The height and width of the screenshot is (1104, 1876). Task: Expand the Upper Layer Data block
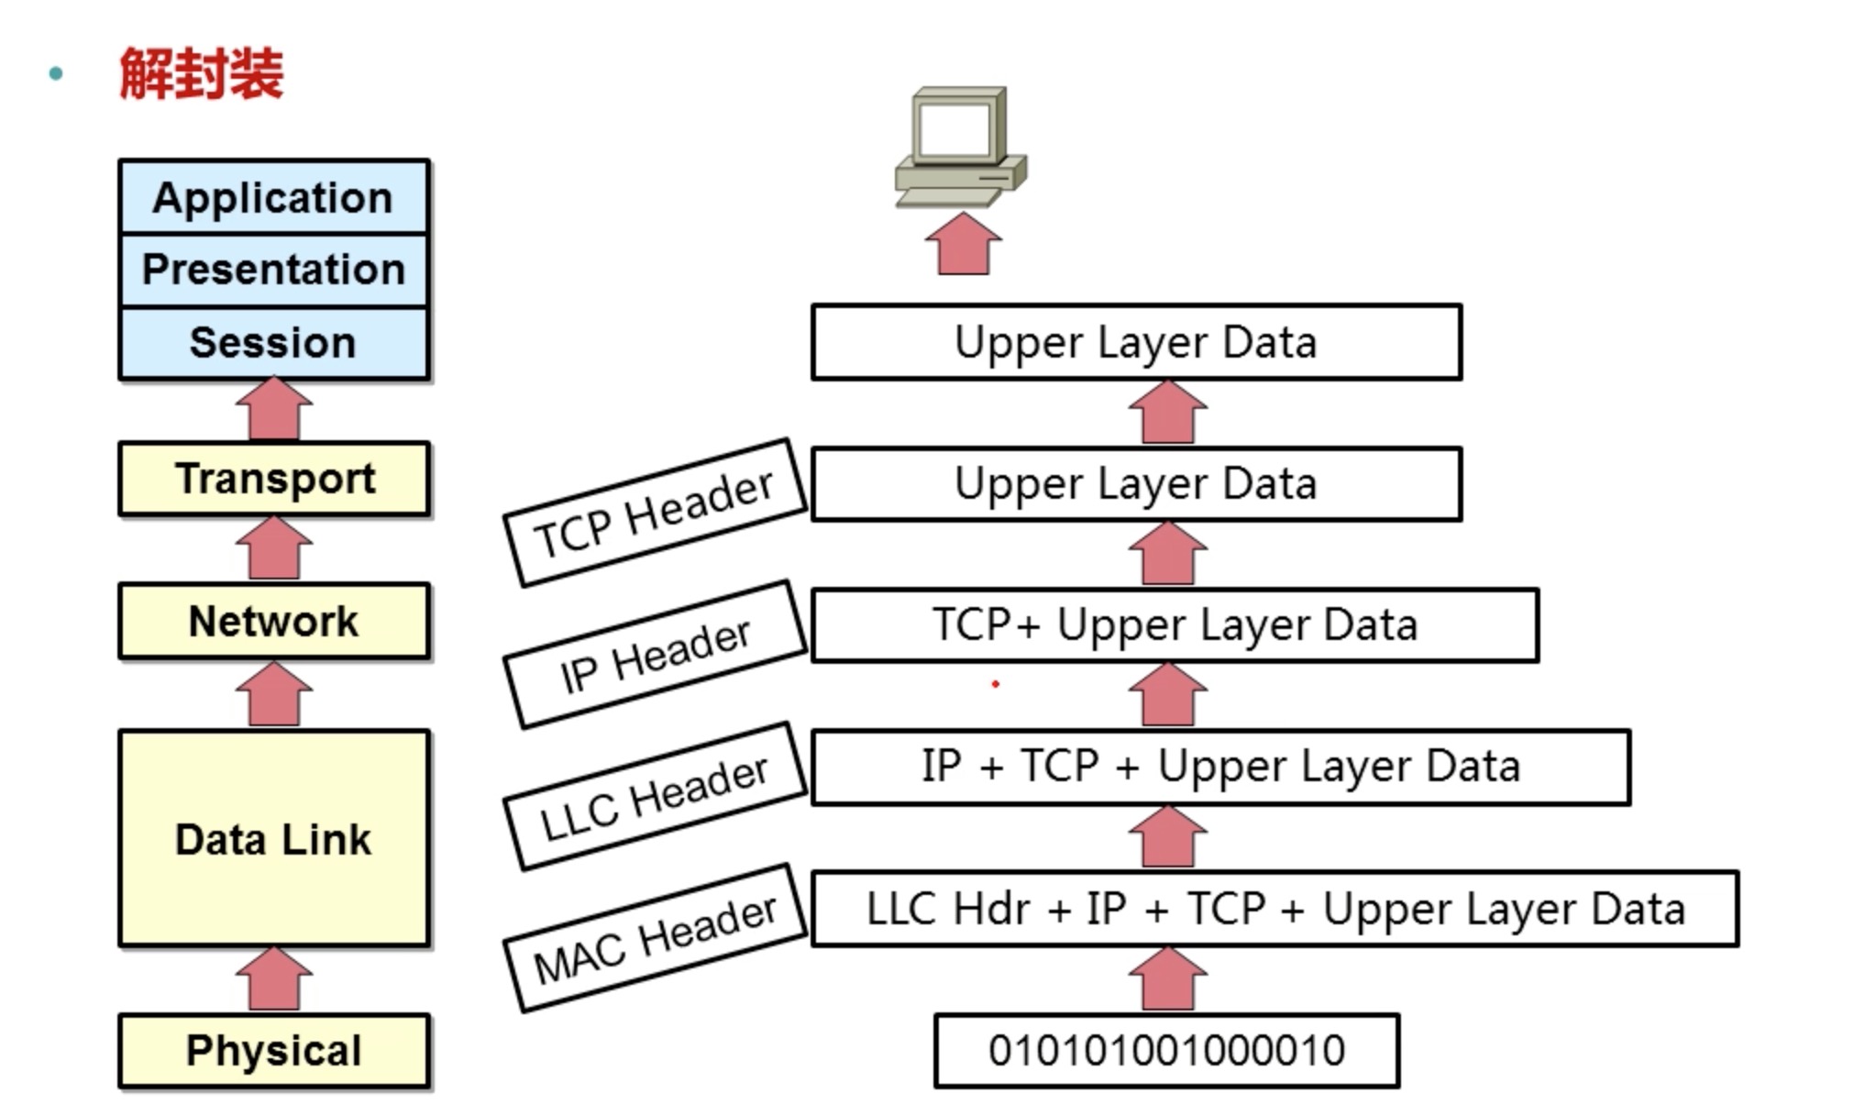click(x=1132, y=340)
